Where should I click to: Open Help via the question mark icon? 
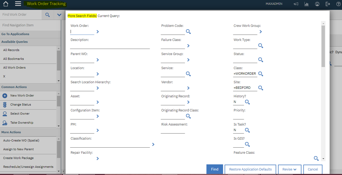pos(338,4)
